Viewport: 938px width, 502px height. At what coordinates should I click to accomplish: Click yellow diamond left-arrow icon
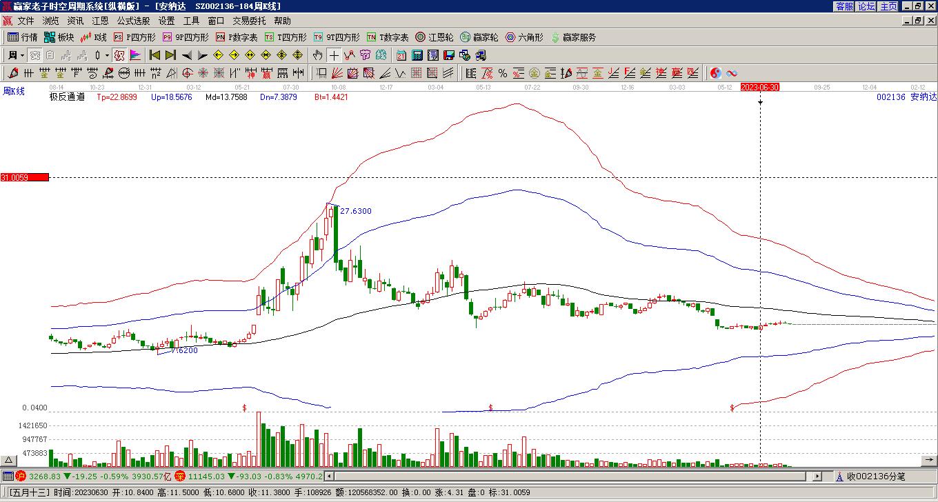tap(219, 55)
